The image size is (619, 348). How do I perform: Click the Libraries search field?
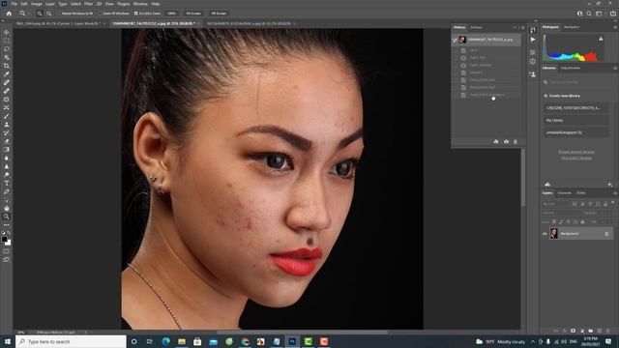click(576, 82)
